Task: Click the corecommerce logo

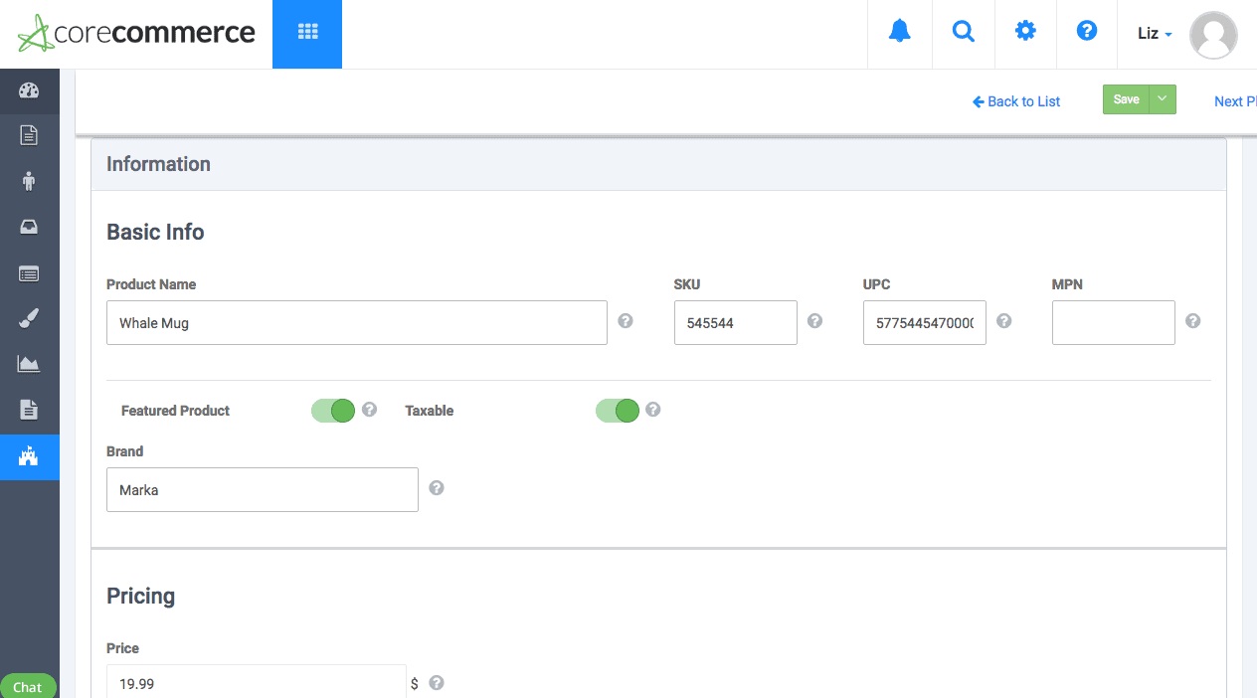Action: [x=136, y=33]
